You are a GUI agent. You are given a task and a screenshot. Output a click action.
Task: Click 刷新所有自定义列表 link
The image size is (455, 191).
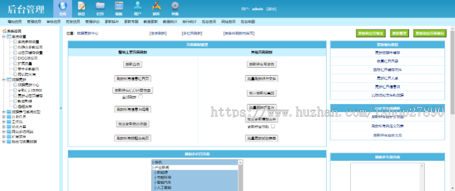(387, 126)
